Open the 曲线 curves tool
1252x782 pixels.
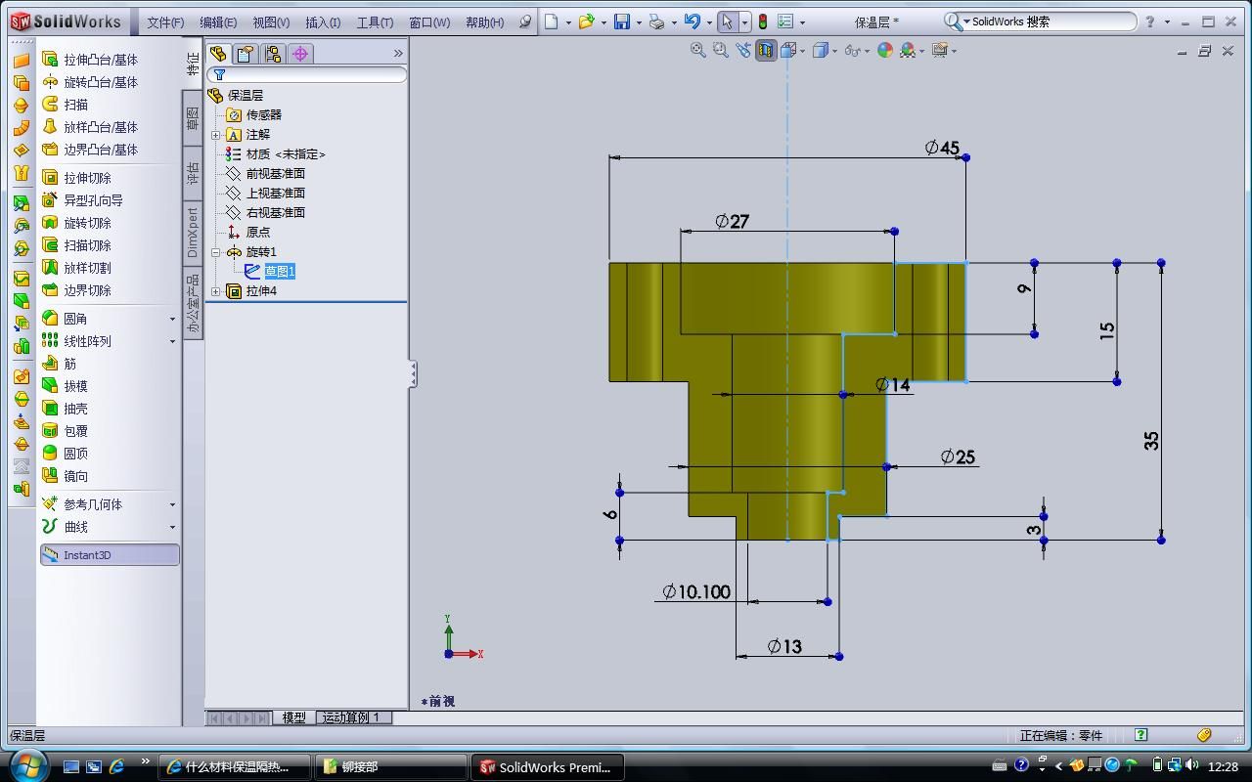66,527
